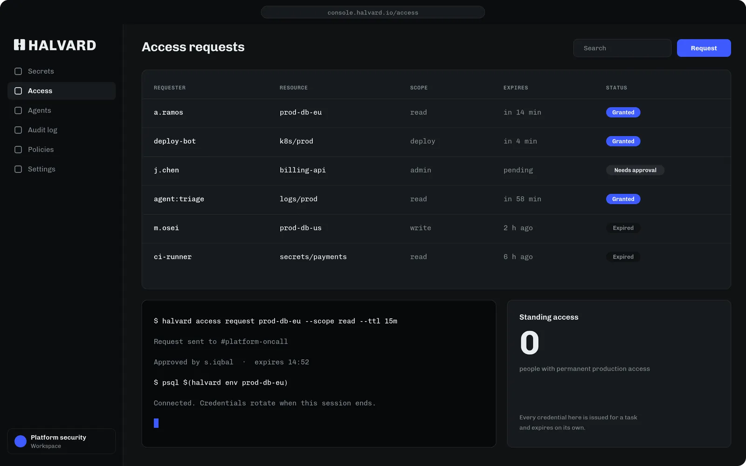Screen dimensions: 746x466
Task: Click the k8s/prod resource cell
Action: point(297,141)
